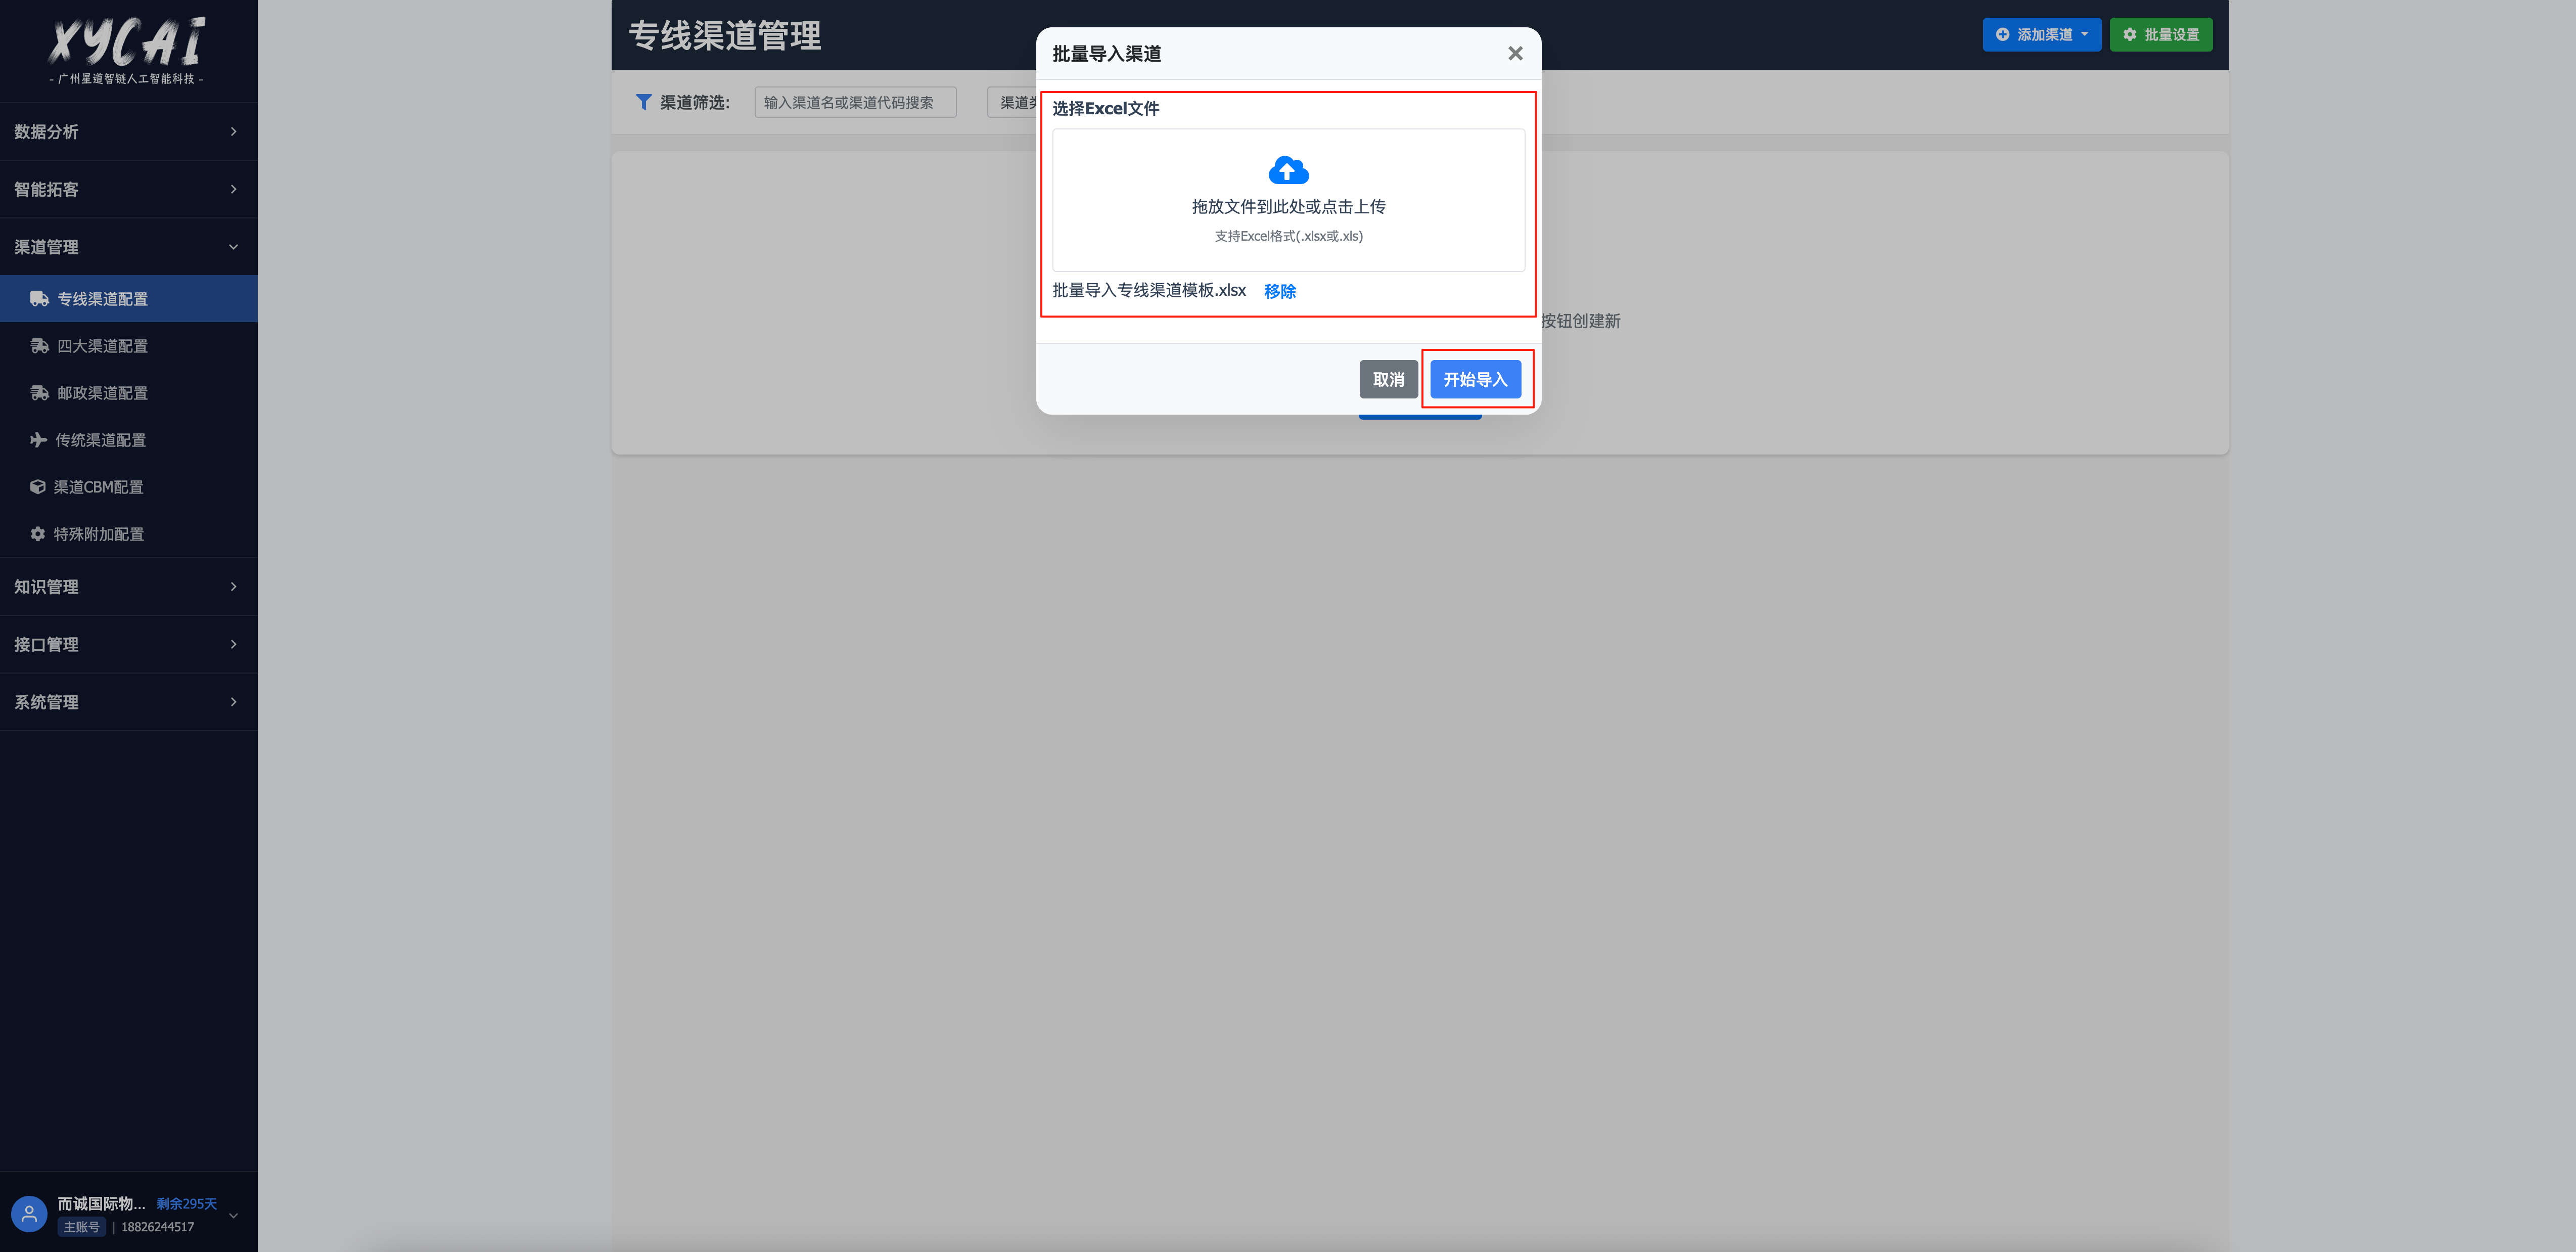Image resolution: width=2576 pixels, height=1252 pixels.
Task: Open the 添加渠道 dropdown button
Action: click(2041, 34)
